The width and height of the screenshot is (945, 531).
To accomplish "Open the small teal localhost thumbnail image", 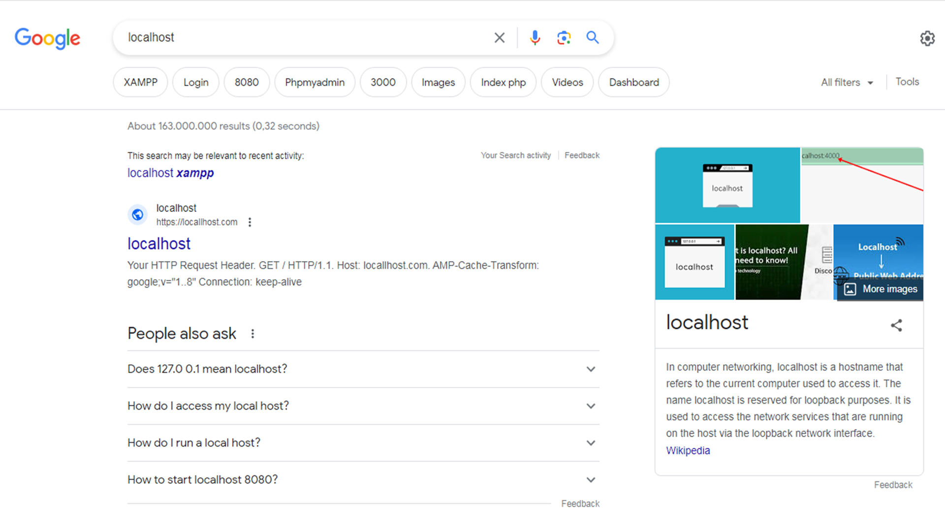I will pos(694,262).
